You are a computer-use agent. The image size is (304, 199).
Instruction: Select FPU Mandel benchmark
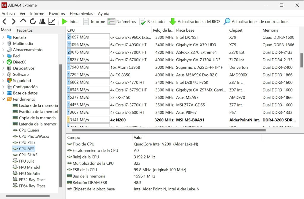point(26,167)
